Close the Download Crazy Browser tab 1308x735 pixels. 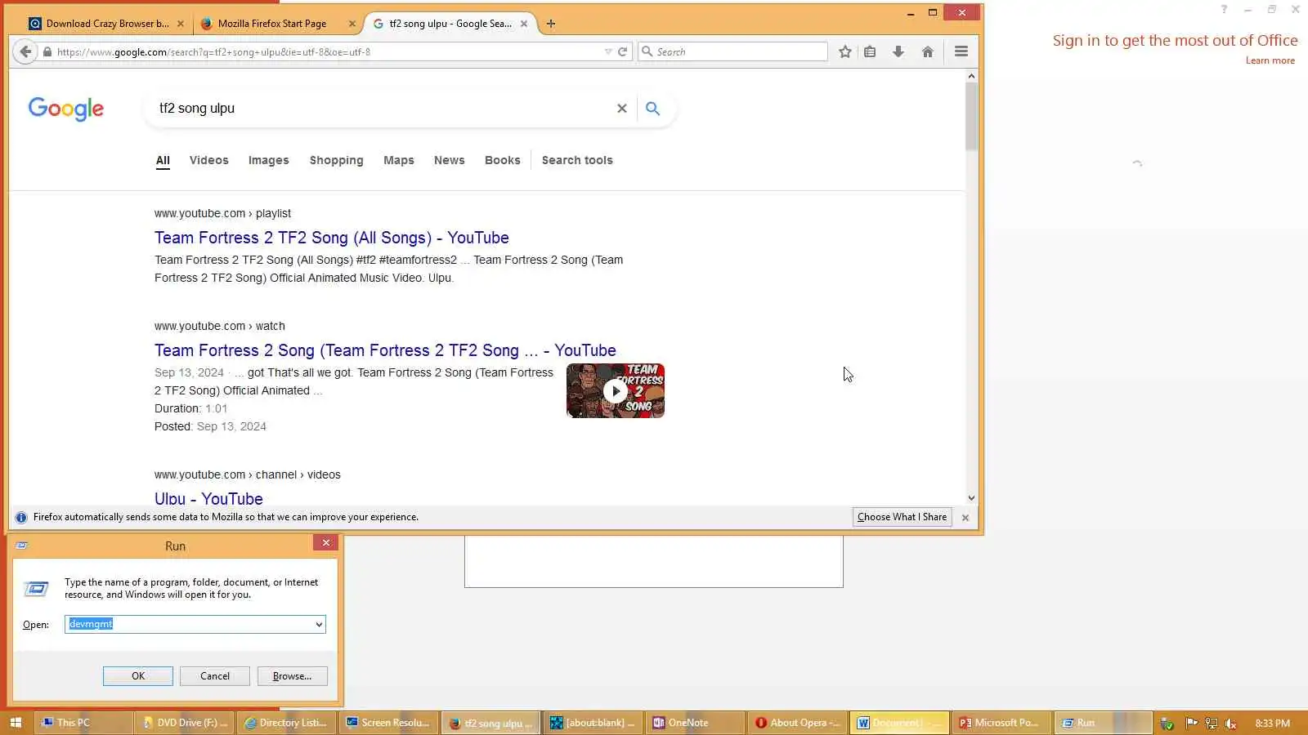(181, 24)
